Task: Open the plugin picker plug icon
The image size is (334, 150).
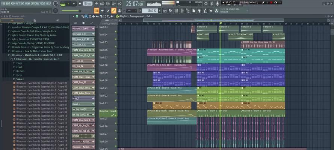Action: 199,10
